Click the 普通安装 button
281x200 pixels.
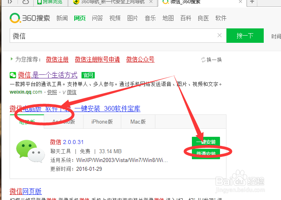pos(206,154)
